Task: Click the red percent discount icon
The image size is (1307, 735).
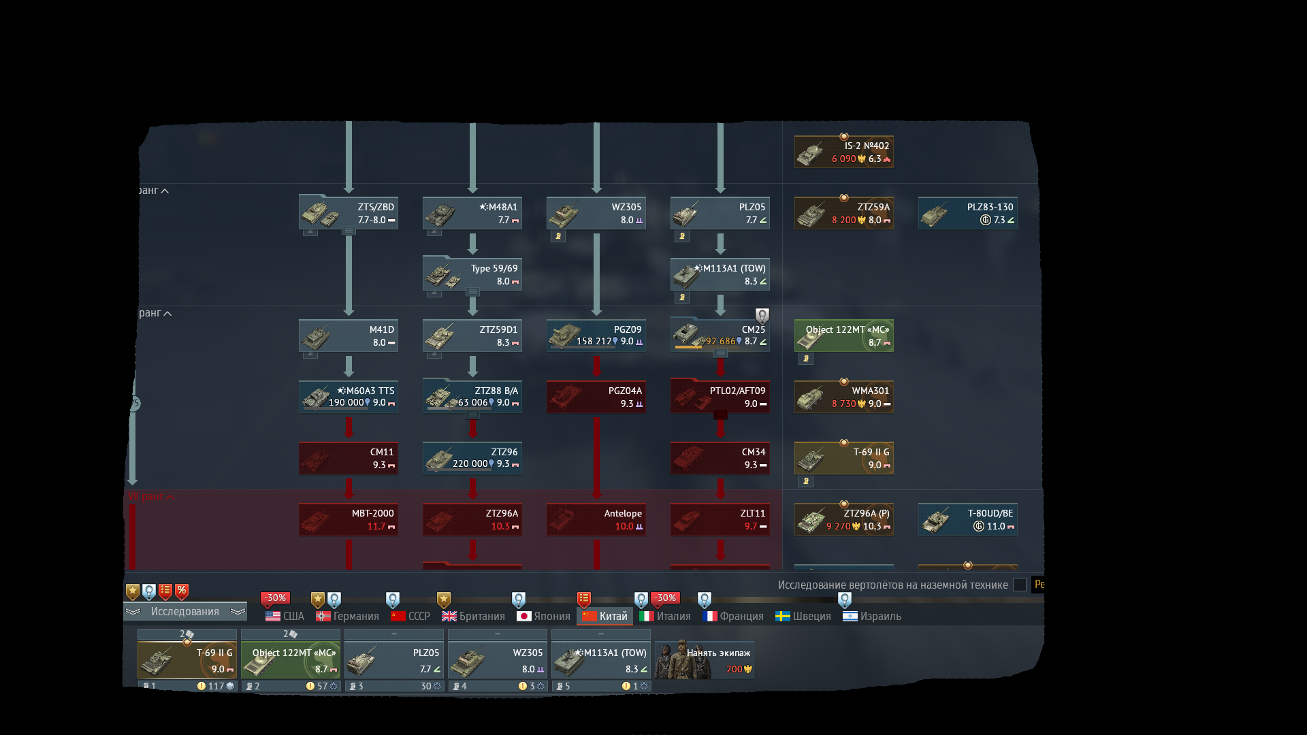Action: tap(182, 591)
